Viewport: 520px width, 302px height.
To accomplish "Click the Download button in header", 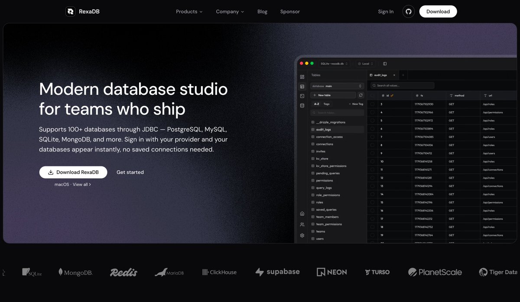I will pyautogui.click(x=438, y=12).
